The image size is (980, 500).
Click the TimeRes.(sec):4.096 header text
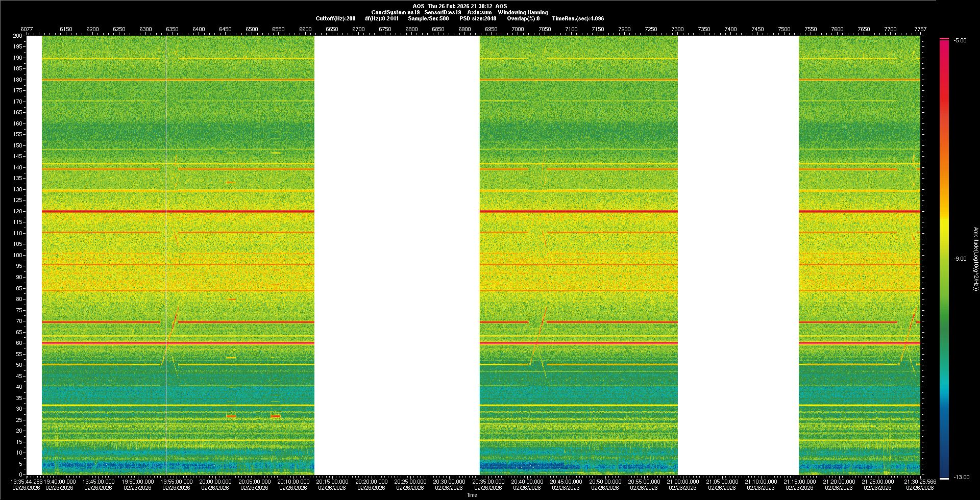pos(578,18)
